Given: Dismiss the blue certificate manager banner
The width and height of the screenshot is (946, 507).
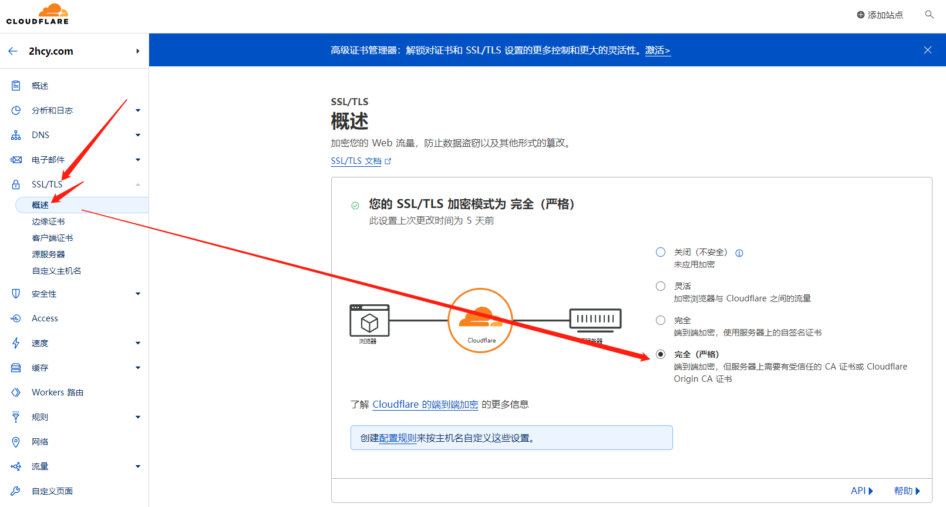Looking at the screenshot, I should 927,50.
